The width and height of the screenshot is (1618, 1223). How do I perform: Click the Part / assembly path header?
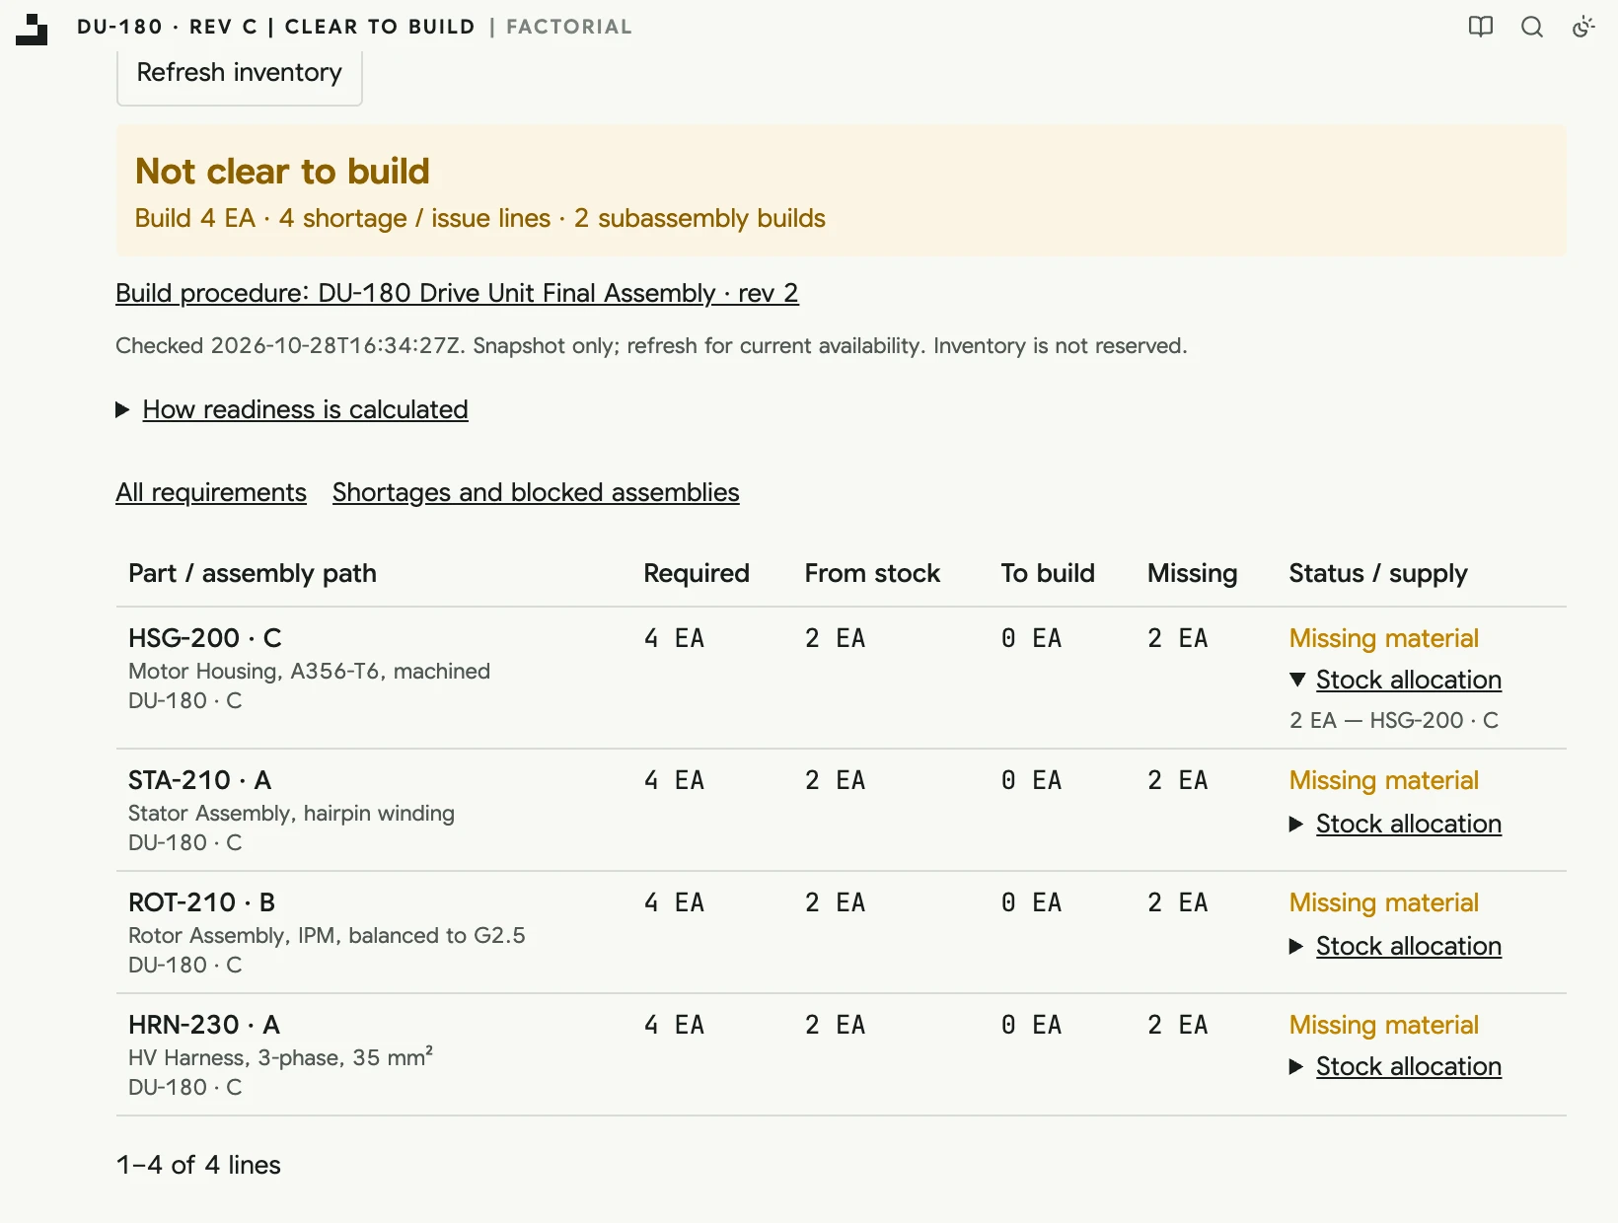coord(253,573)
